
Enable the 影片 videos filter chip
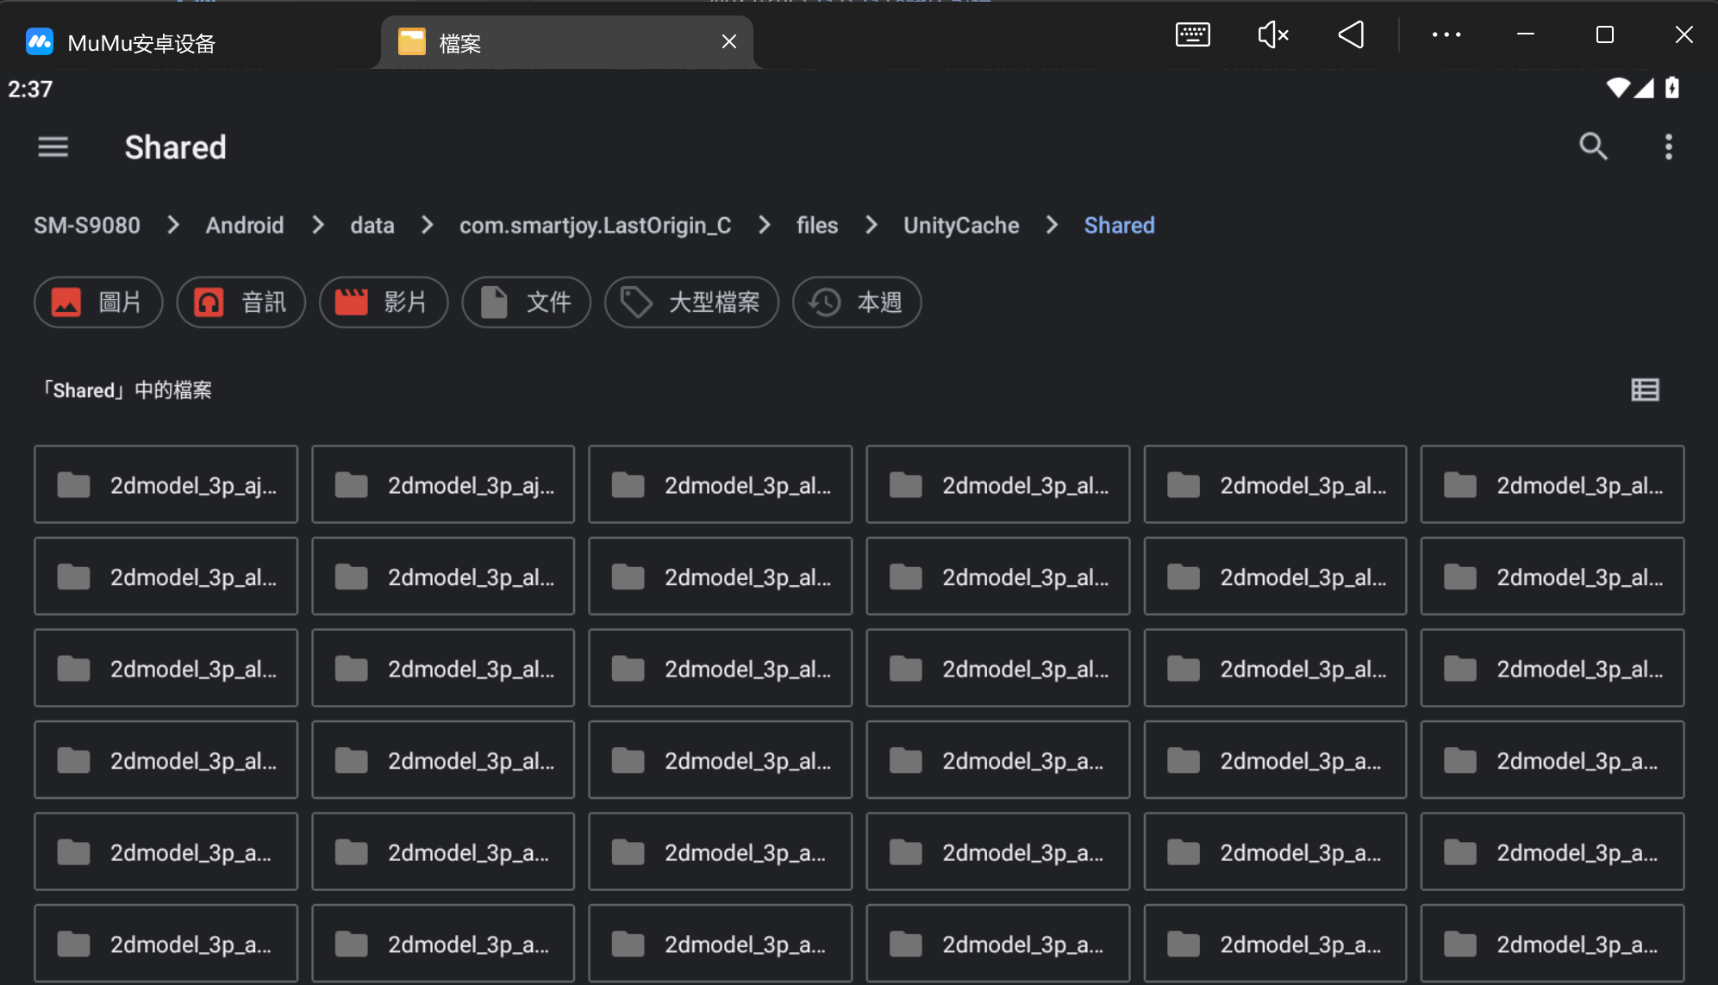[384, 302]
